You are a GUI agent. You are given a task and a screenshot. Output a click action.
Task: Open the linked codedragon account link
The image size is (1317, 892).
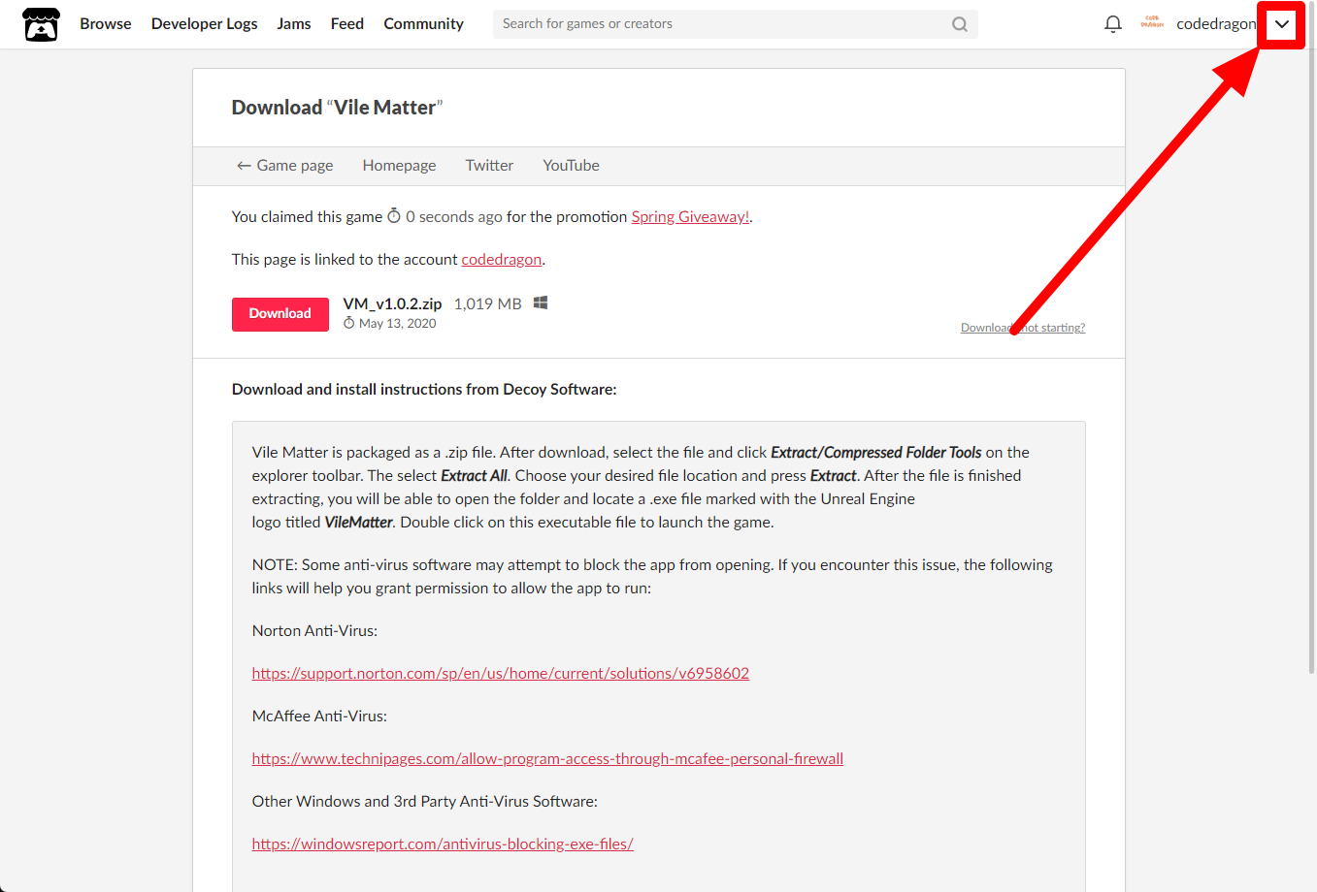pos(501,260)
